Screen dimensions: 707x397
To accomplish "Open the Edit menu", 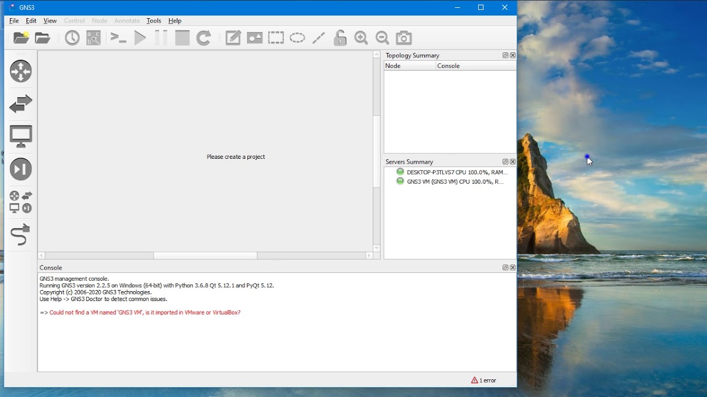I will click(31, 20).
